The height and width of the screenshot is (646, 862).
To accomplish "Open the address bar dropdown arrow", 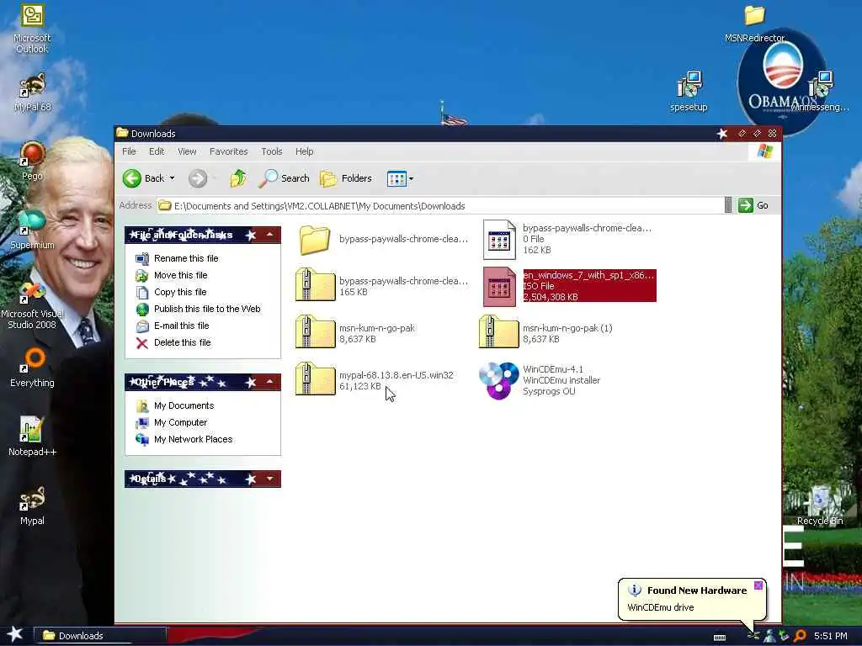I will [728, 205].
